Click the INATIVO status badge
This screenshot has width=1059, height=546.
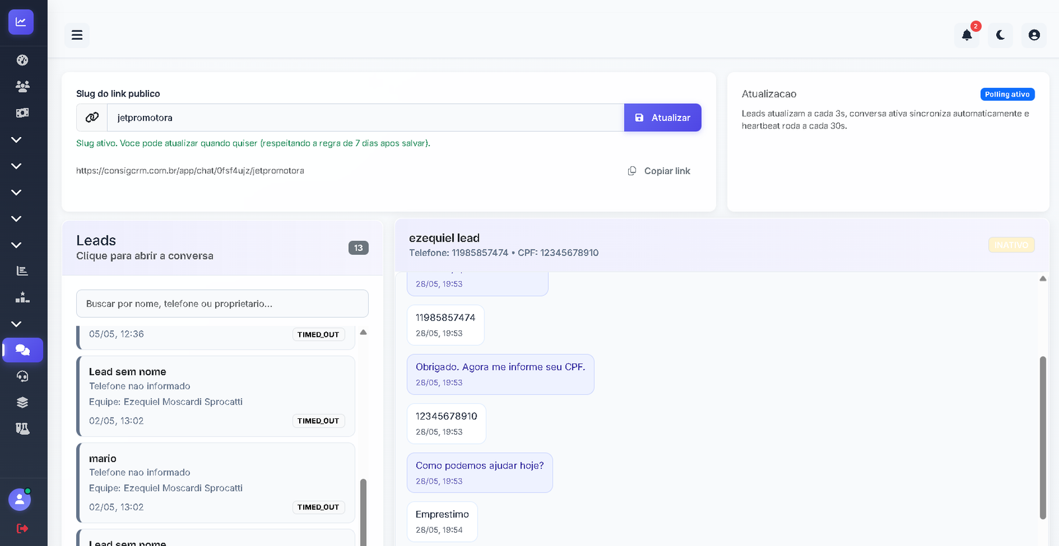click(1011, 245)
